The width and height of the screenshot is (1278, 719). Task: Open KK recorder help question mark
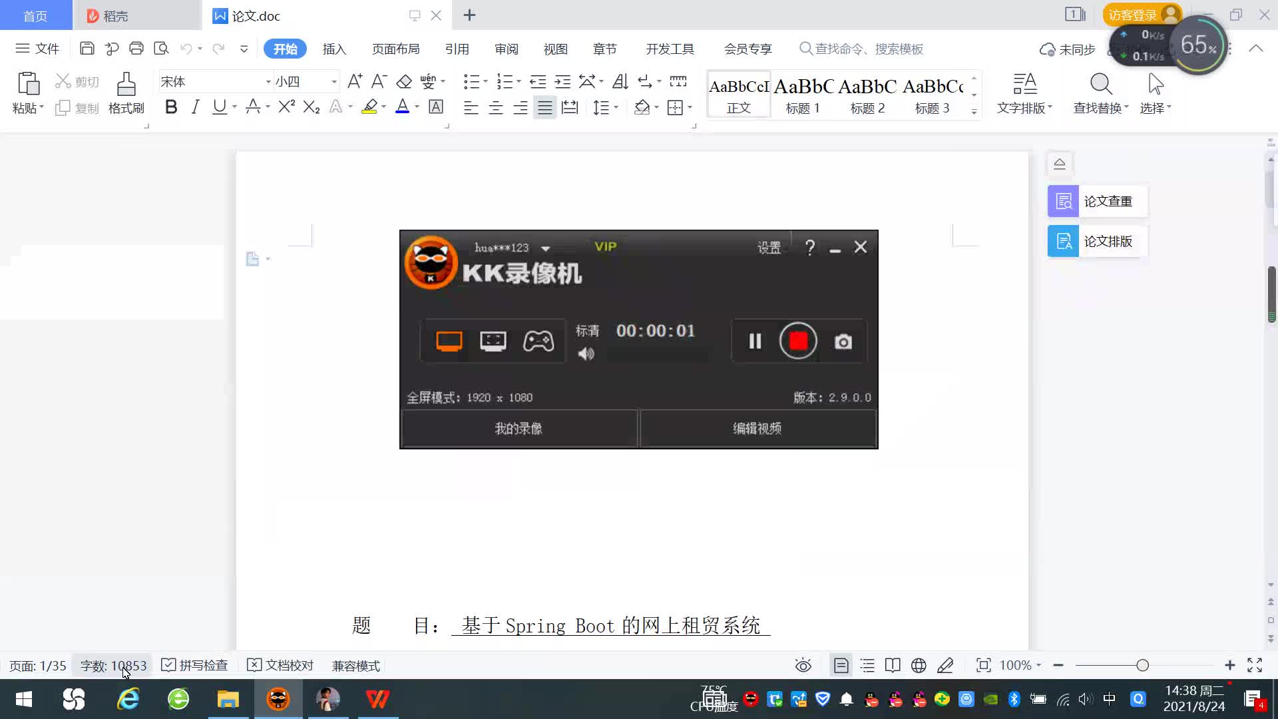coord(810,248)
